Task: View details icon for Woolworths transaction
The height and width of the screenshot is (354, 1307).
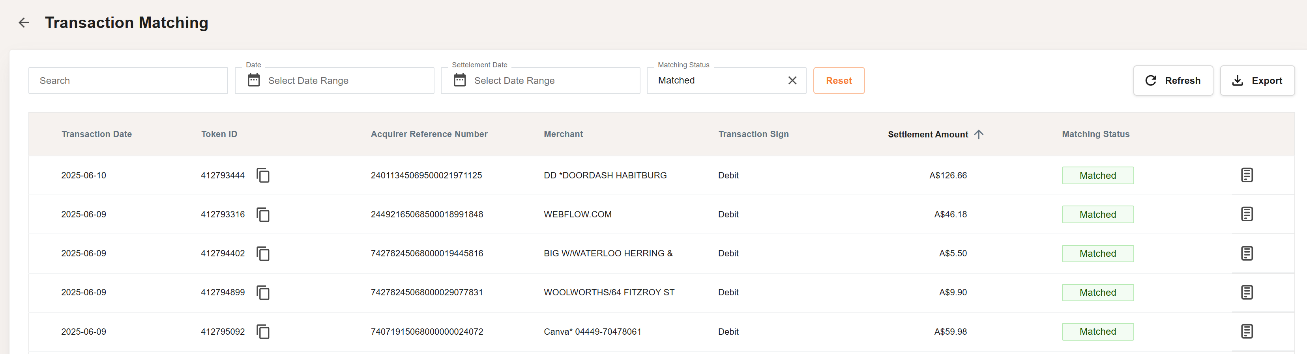Action: tap(1247, 292)
